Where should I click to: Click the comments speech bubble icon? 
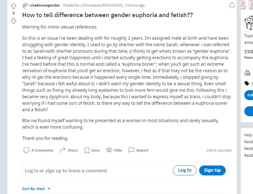click(26, 150)
